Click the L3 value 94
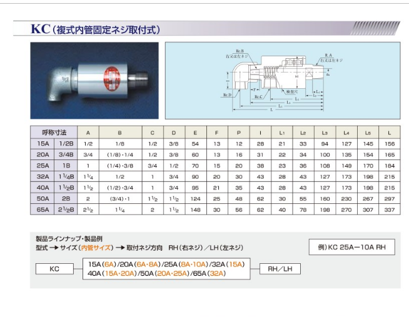Screen dimensions: 409x317 pyautogui.click(x=325, y=144)
